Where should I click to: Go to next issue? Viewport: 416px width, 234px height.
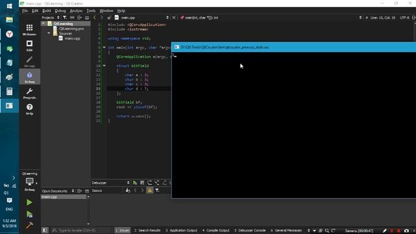142,190
